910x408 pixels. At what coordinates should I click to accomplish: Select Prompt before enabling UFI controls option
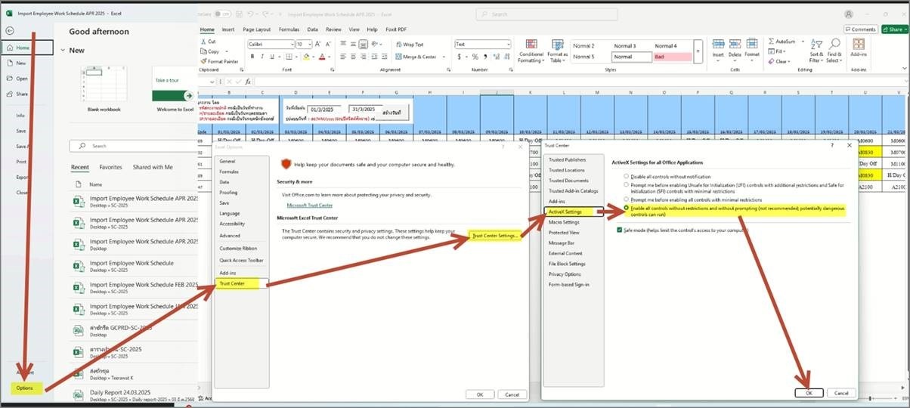point(626,184)
